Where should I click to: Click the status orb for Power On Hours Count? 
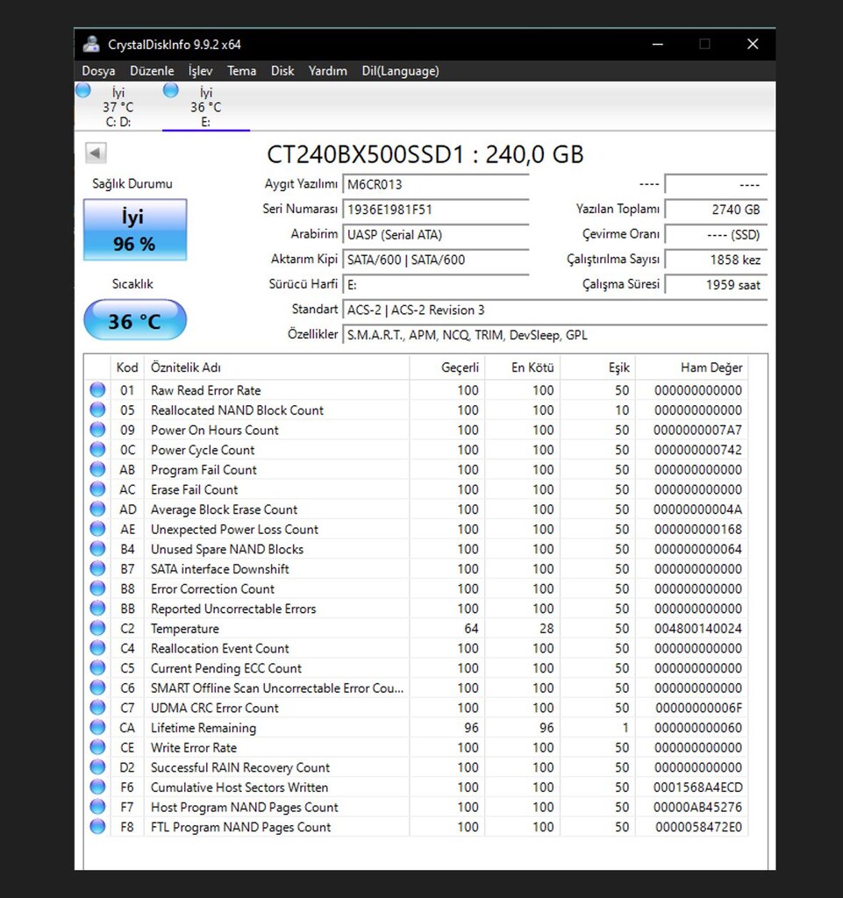(x=98, y=430)
